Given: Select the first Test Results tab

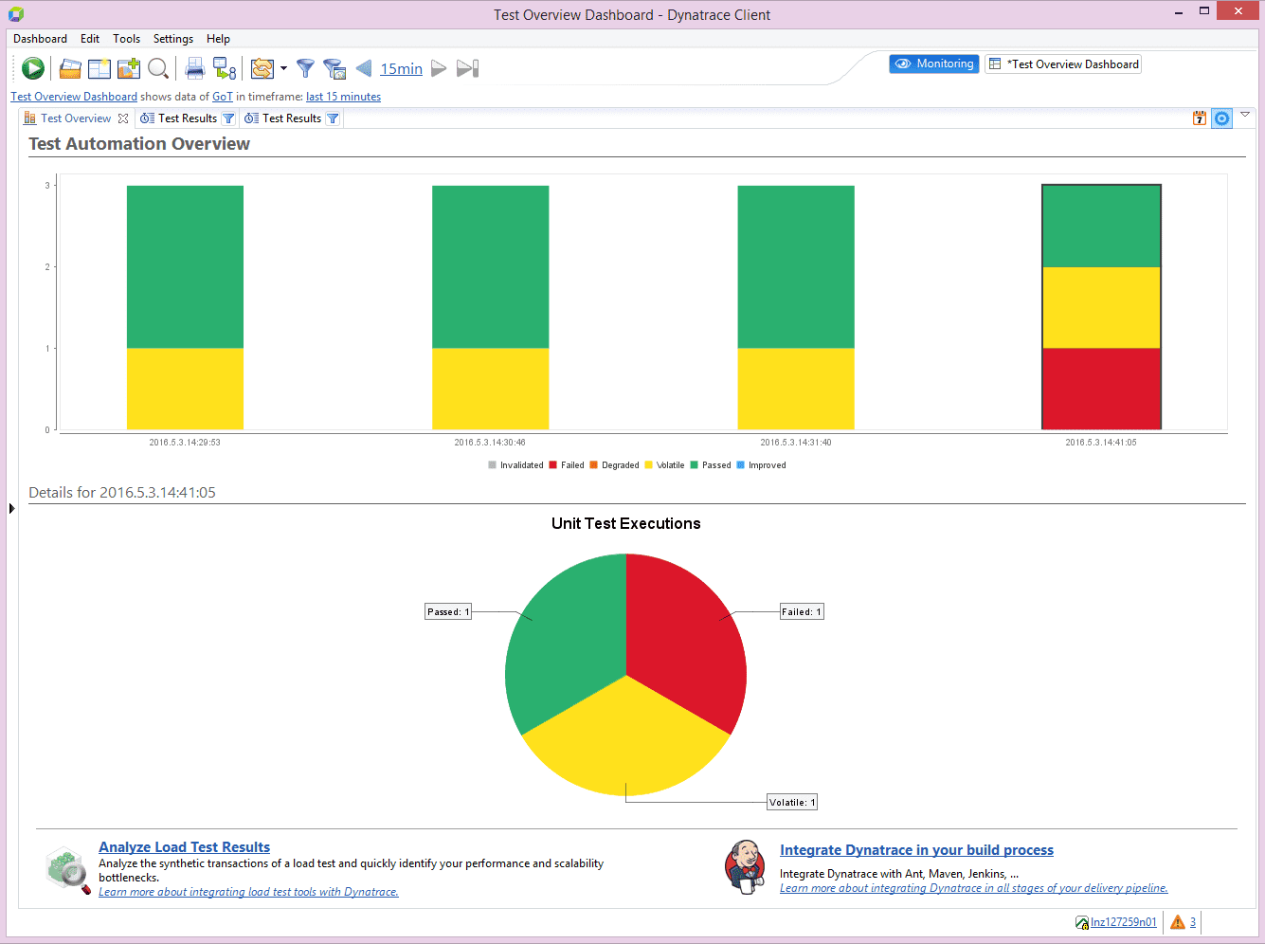Looking at the screenshot, I should pos(188,118).
